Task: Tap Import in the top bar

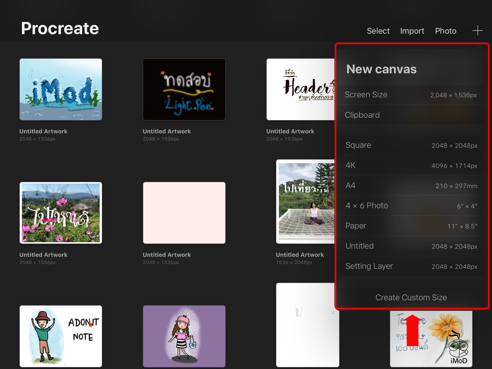Action: coord(412,31)
